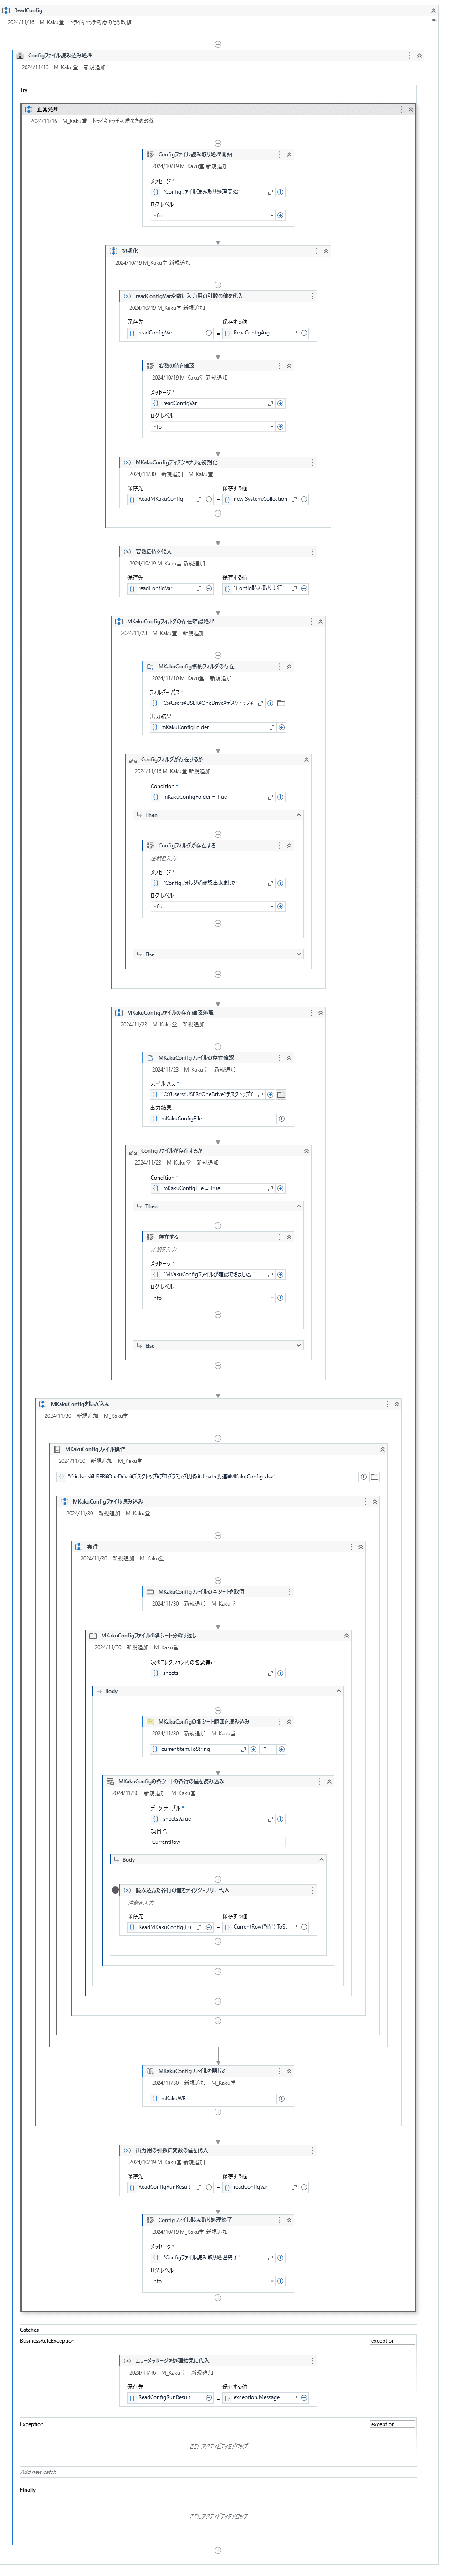Open options menu of 正常処理 sequence

point(401,109)
